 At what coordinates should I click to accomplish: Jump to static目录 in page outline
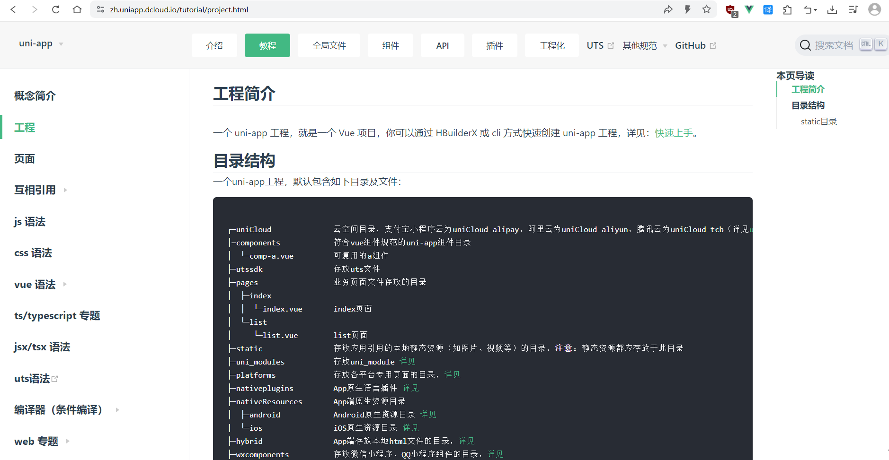[819, 122]
